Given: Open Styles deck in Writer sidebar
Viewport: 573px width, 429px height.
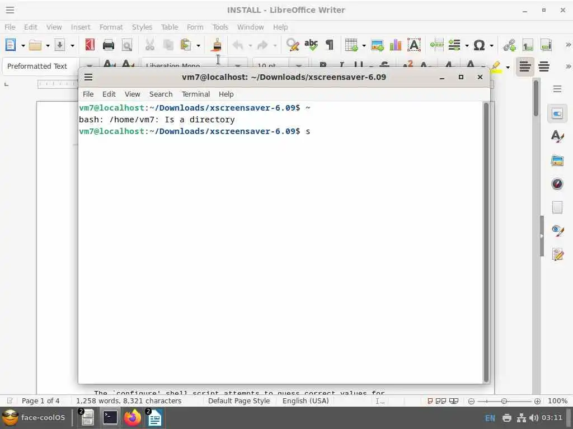Looking at the screenshot, I should 557,137.
